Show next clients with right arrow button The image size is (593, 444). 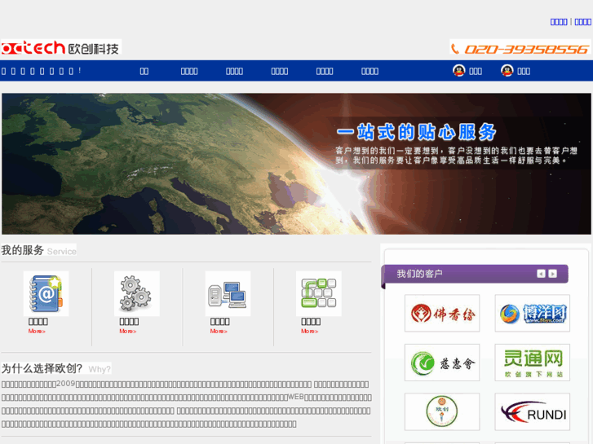click(552, 274)
